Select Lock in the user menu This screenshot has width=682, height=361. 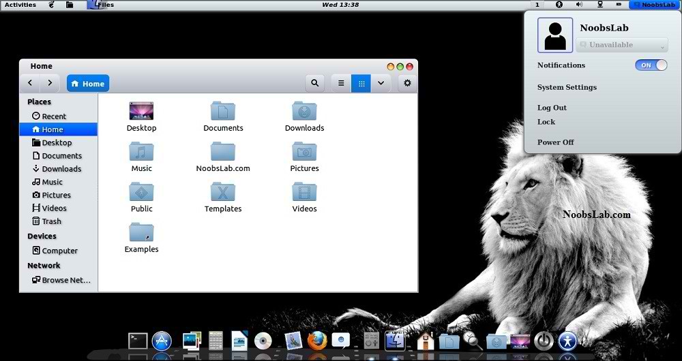pyautogui.click(x=546, y=122)
